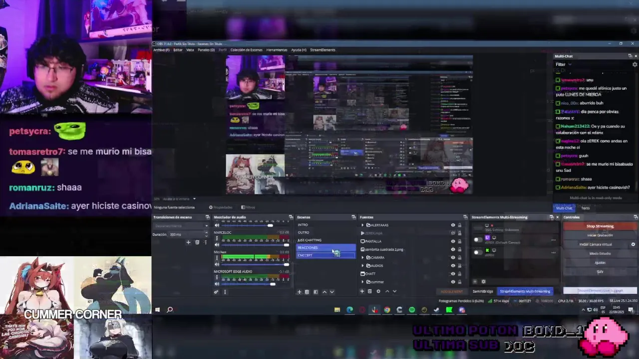The image size is (639, 359).
Task: Open advanced audio properties gears icon
Action: point(216,292)
